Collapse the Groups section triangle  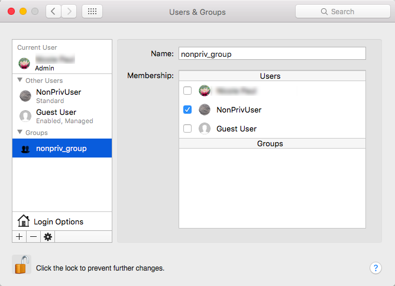pyautogui.click(x=20, y=133)
